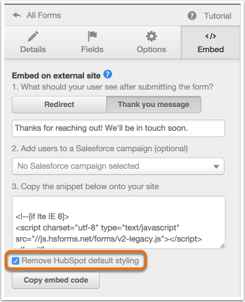
Task: Click the Tutorial question mark icon
Action: (192, 16)
